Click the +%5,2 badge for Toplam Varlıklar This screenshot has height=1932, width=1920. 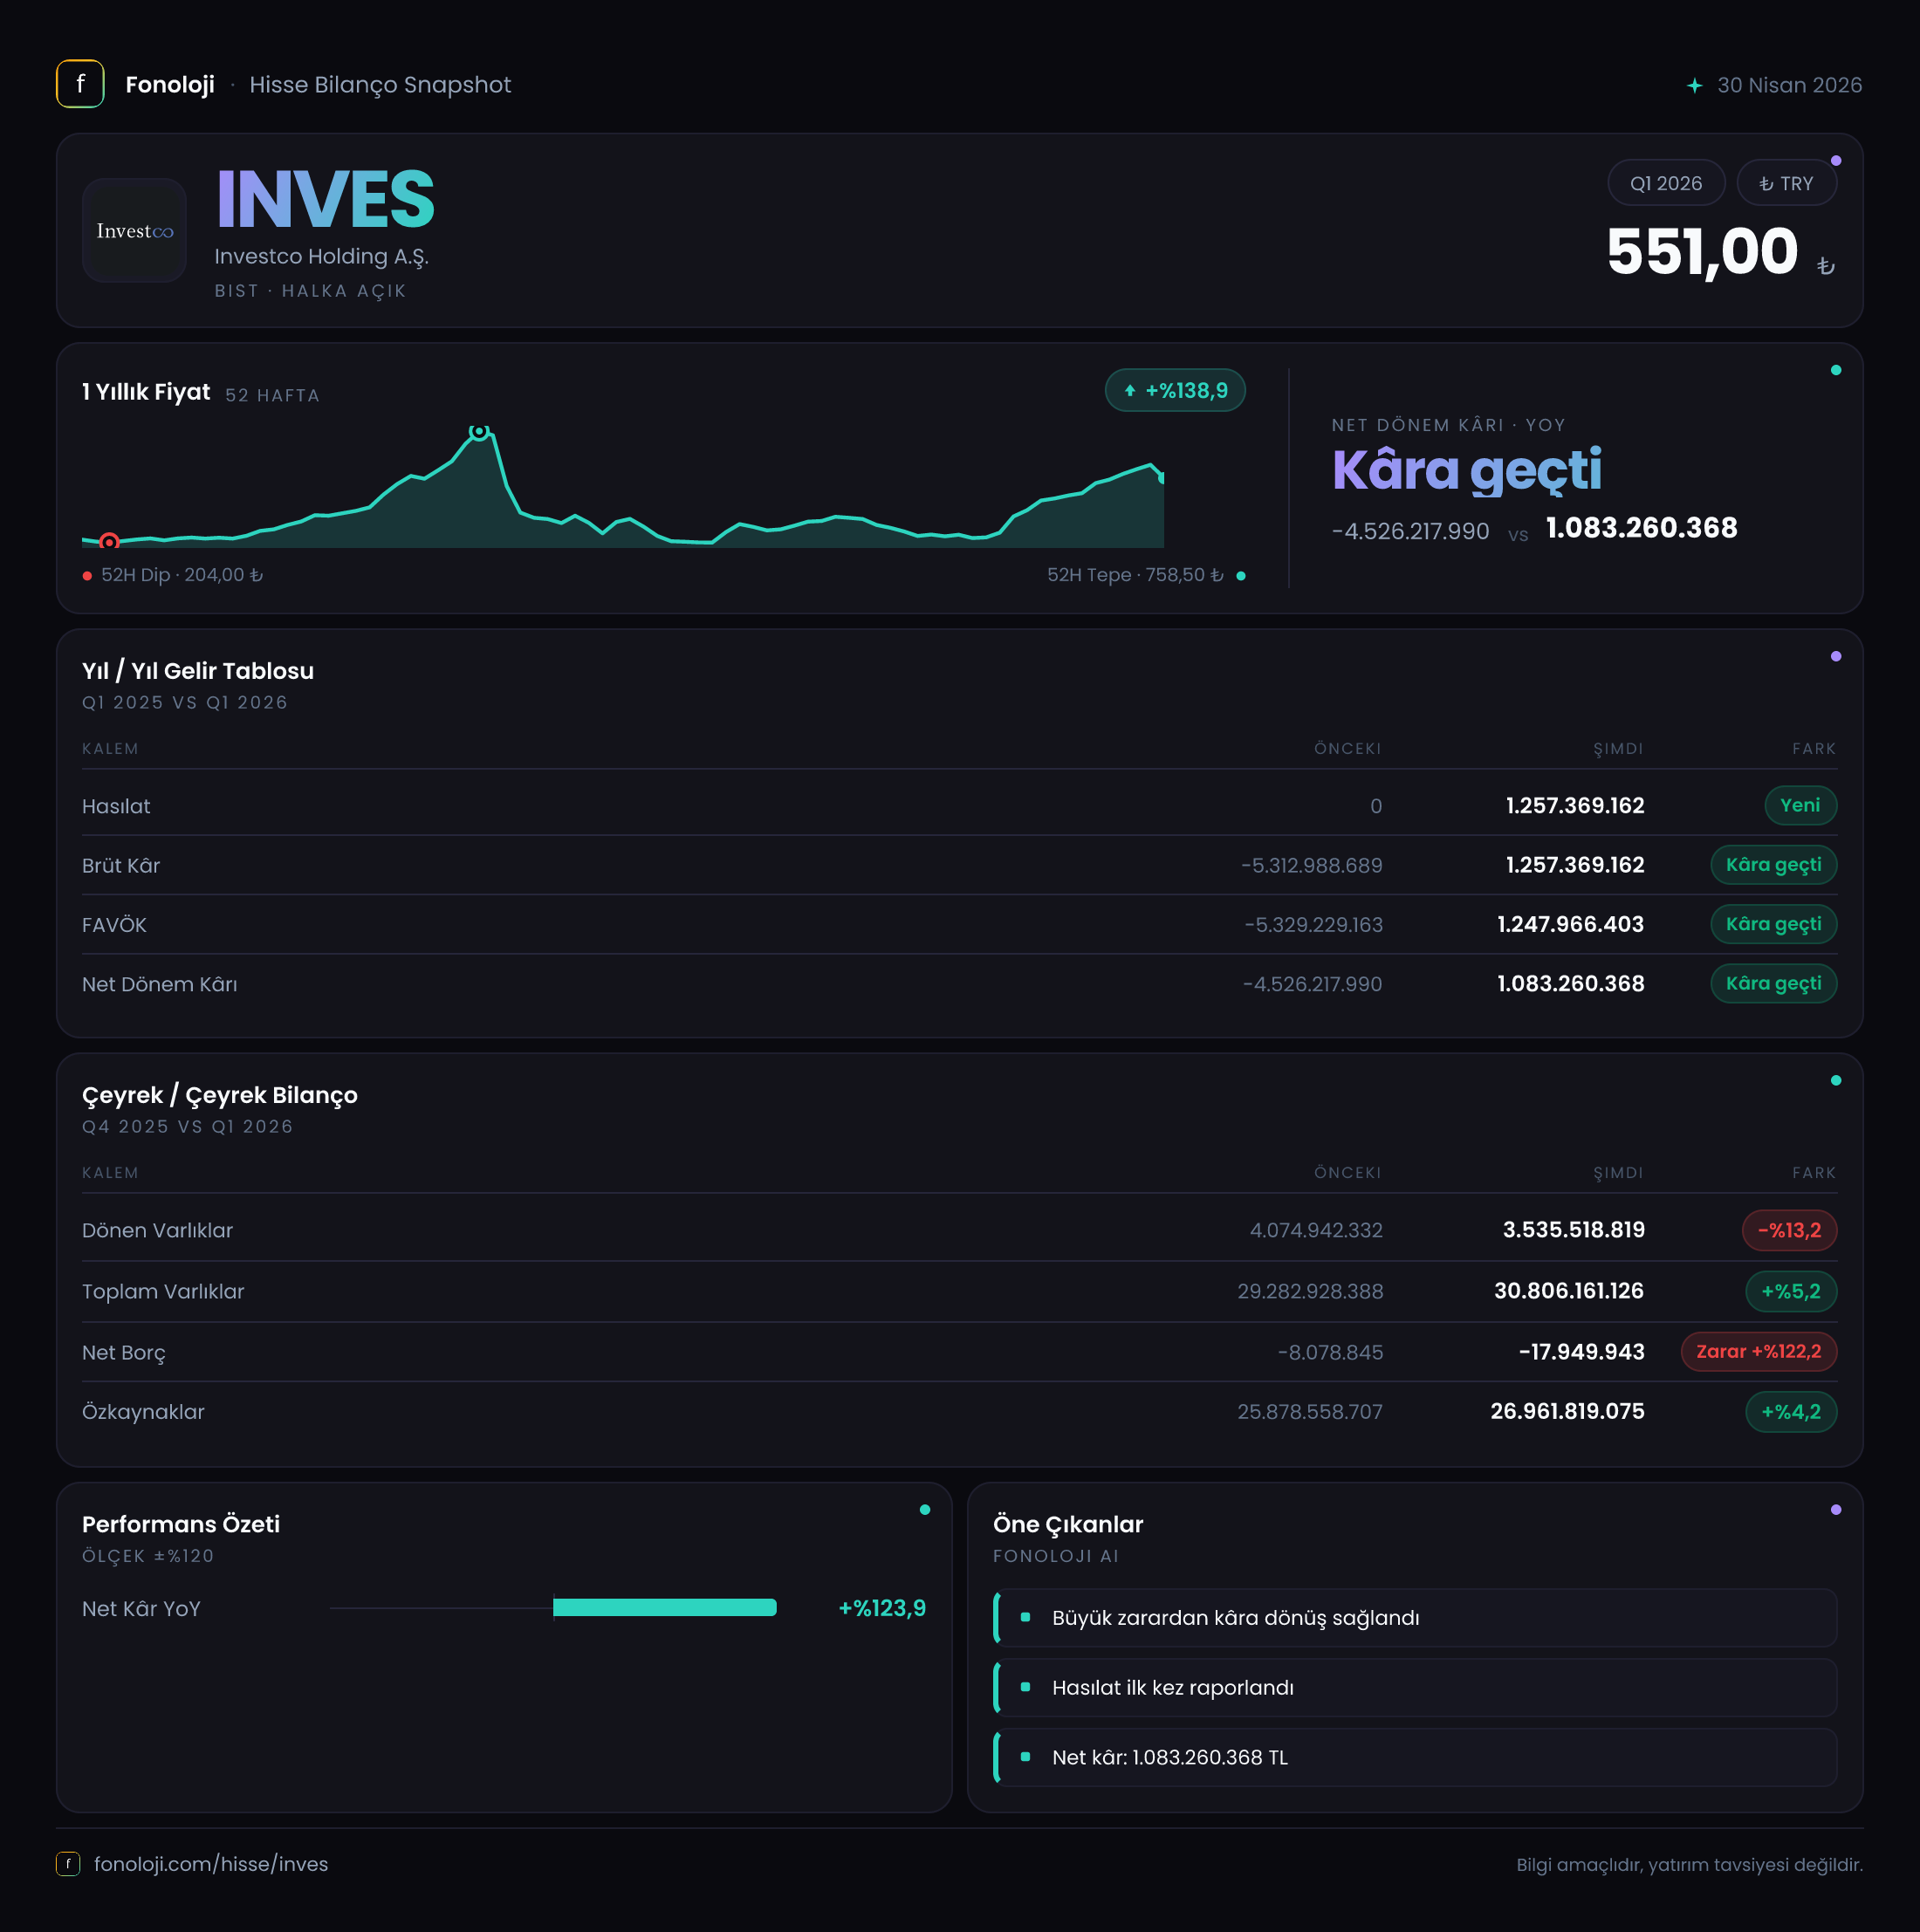click(1791, 1291)
